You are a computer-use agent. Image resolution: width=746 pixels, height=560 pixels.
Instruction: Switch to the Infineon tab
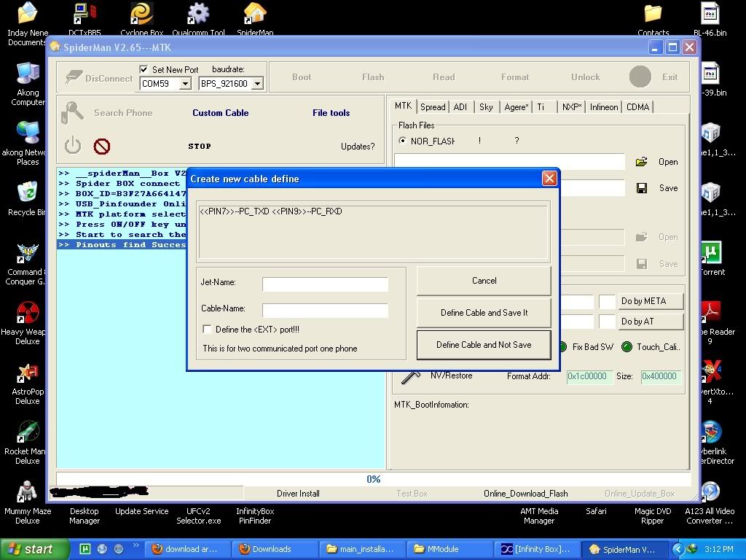pyautogui.click(x=604, y=107)
